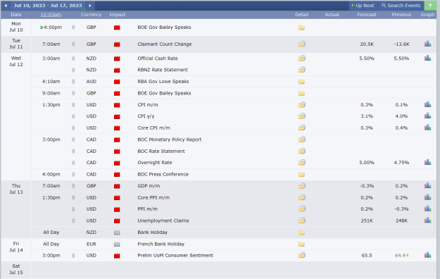Image resolution: width=440 pixels, height=279 pixels.
Task: Click the Overnight Rate forecast 5.00%
Action: click(367, 163)
